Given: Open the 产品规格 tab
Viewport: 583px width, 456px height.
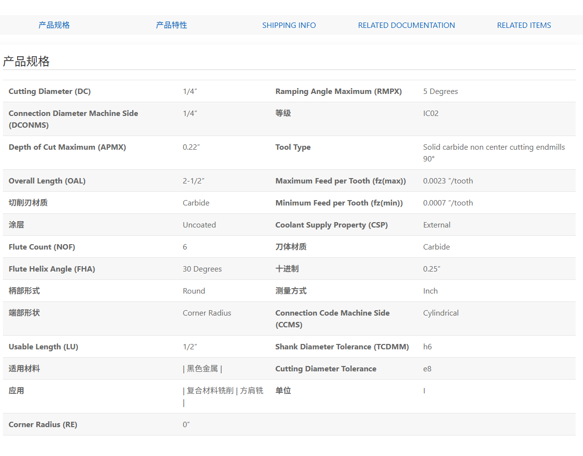Looking at the screenshot, I should tap(54, 25).
